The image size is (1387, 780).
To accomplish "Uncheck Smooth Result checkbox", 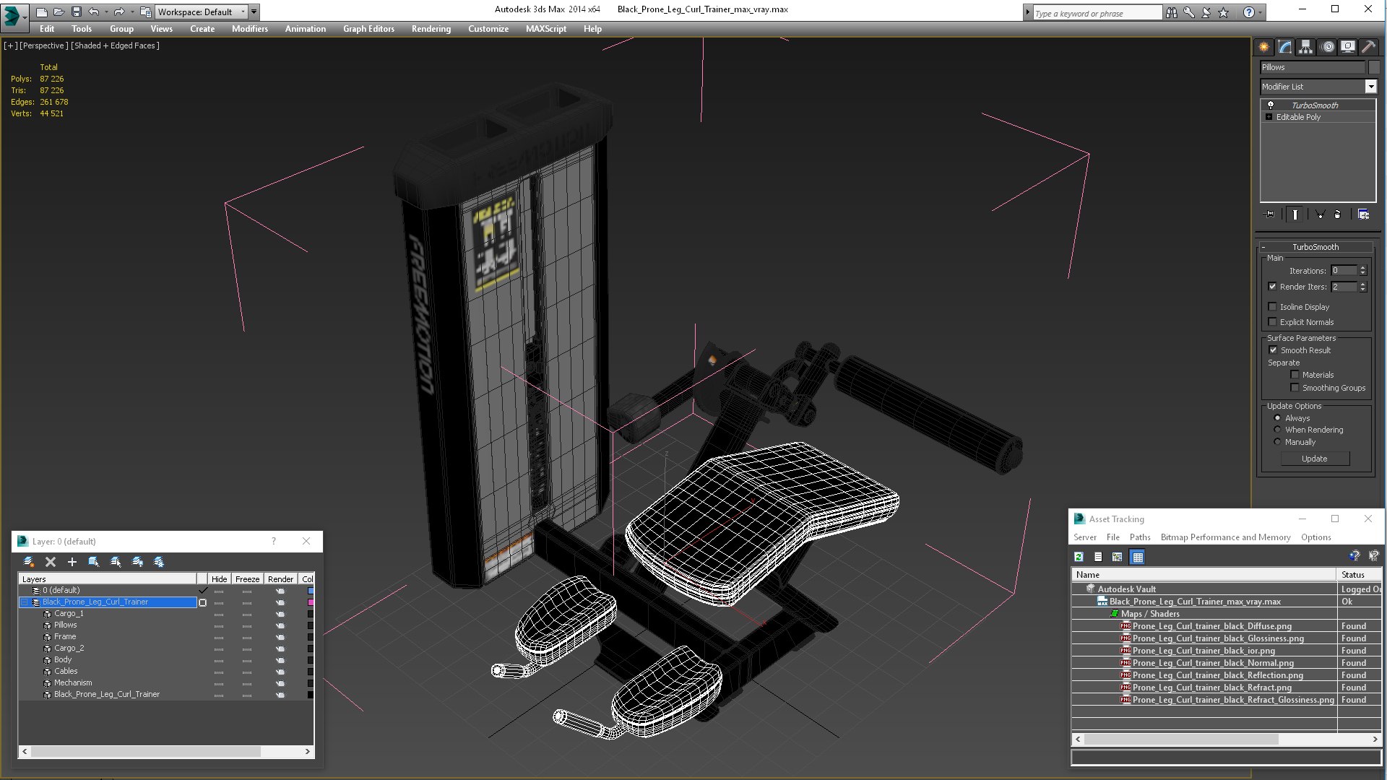I will (x=1273, y=350).
